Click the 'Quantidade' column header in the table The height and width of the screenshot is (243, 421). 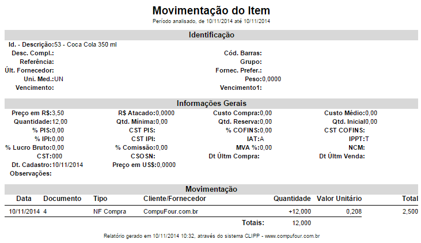pos(292,199)
